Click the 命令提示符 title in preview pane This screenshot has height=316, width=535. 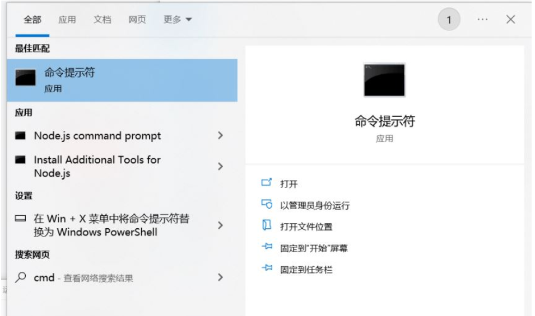(x=384, y=121)
